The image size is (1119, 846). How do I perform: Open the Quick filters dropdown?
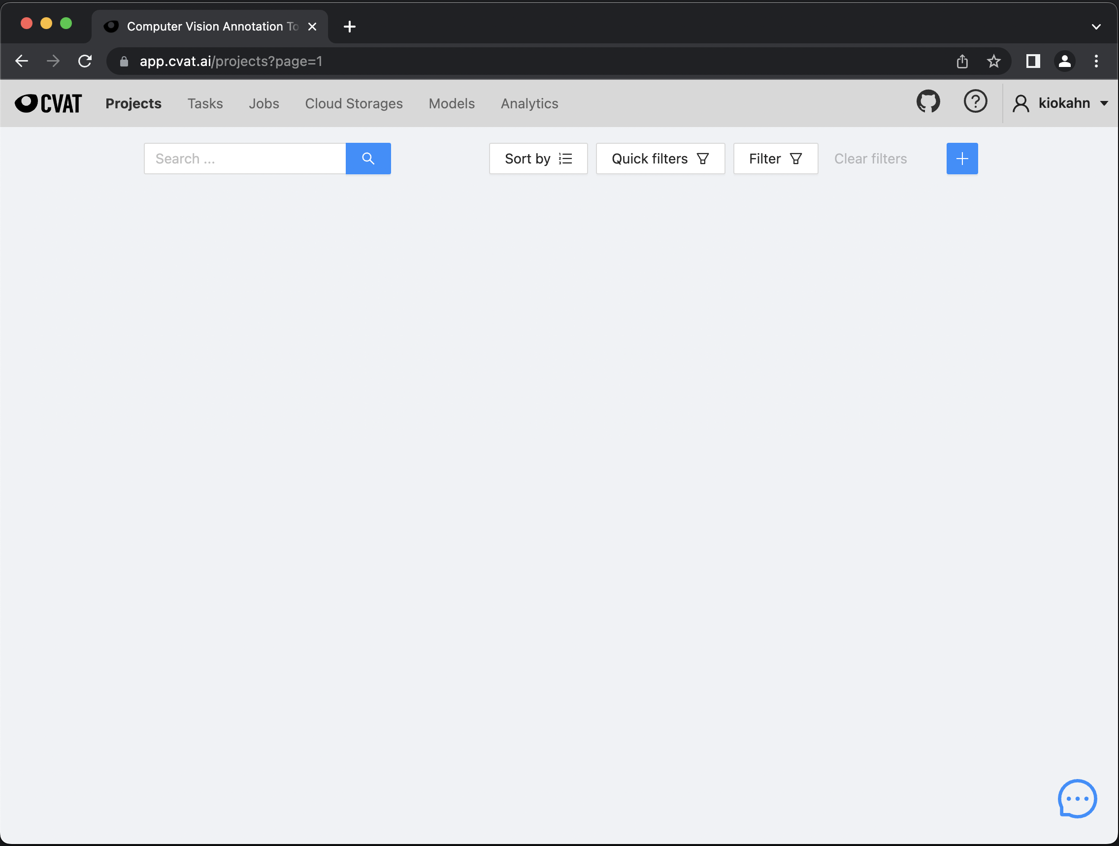659,159
